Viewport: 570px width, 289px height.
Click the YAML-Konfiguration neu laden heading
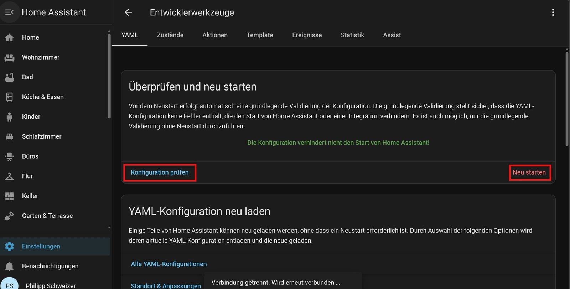pos(199,211)
